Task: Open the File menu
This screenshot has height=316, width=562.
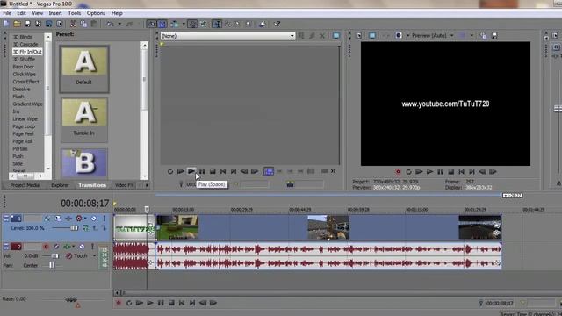Action: 7,13
